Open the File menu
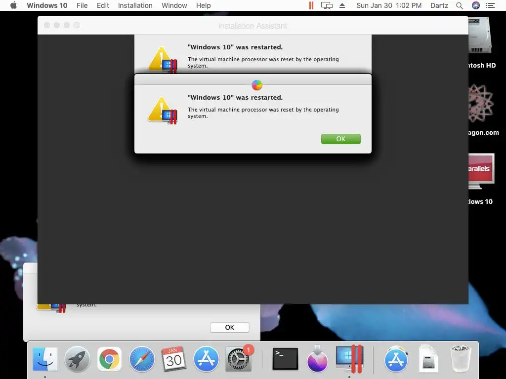The image size is (506, 379). pos(82,5)
